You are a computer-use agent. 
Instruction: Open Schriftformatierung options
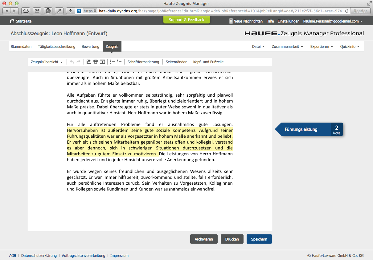pyautogui.click(x=143, y=62)
